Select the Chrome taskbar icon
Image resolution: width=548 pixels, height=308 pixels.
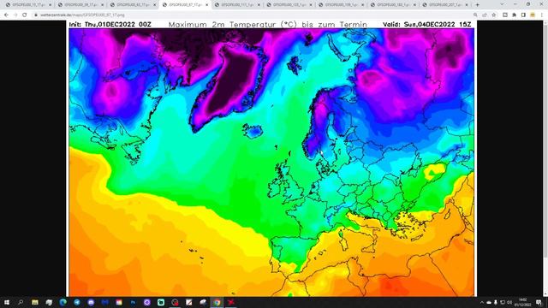point(217,302)
